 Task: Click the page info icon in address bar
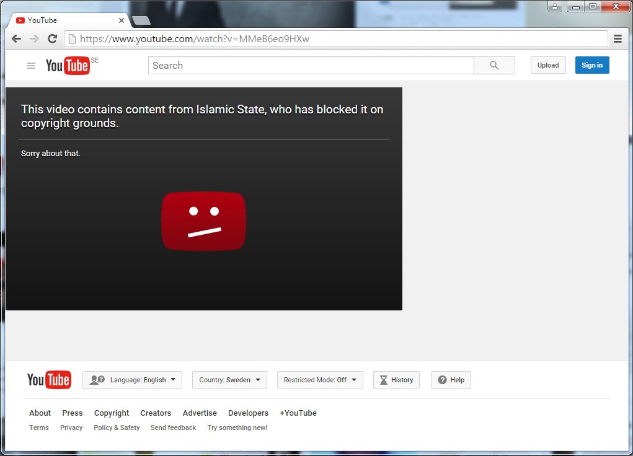[72, 39]
